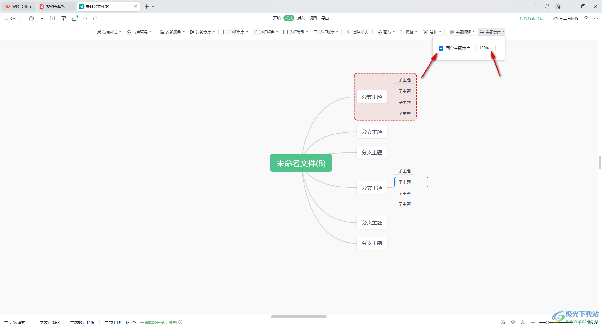Click the 开通超级会员不限制 status bar link
Viewport: 602px width, 326px height.
point(158,323)
